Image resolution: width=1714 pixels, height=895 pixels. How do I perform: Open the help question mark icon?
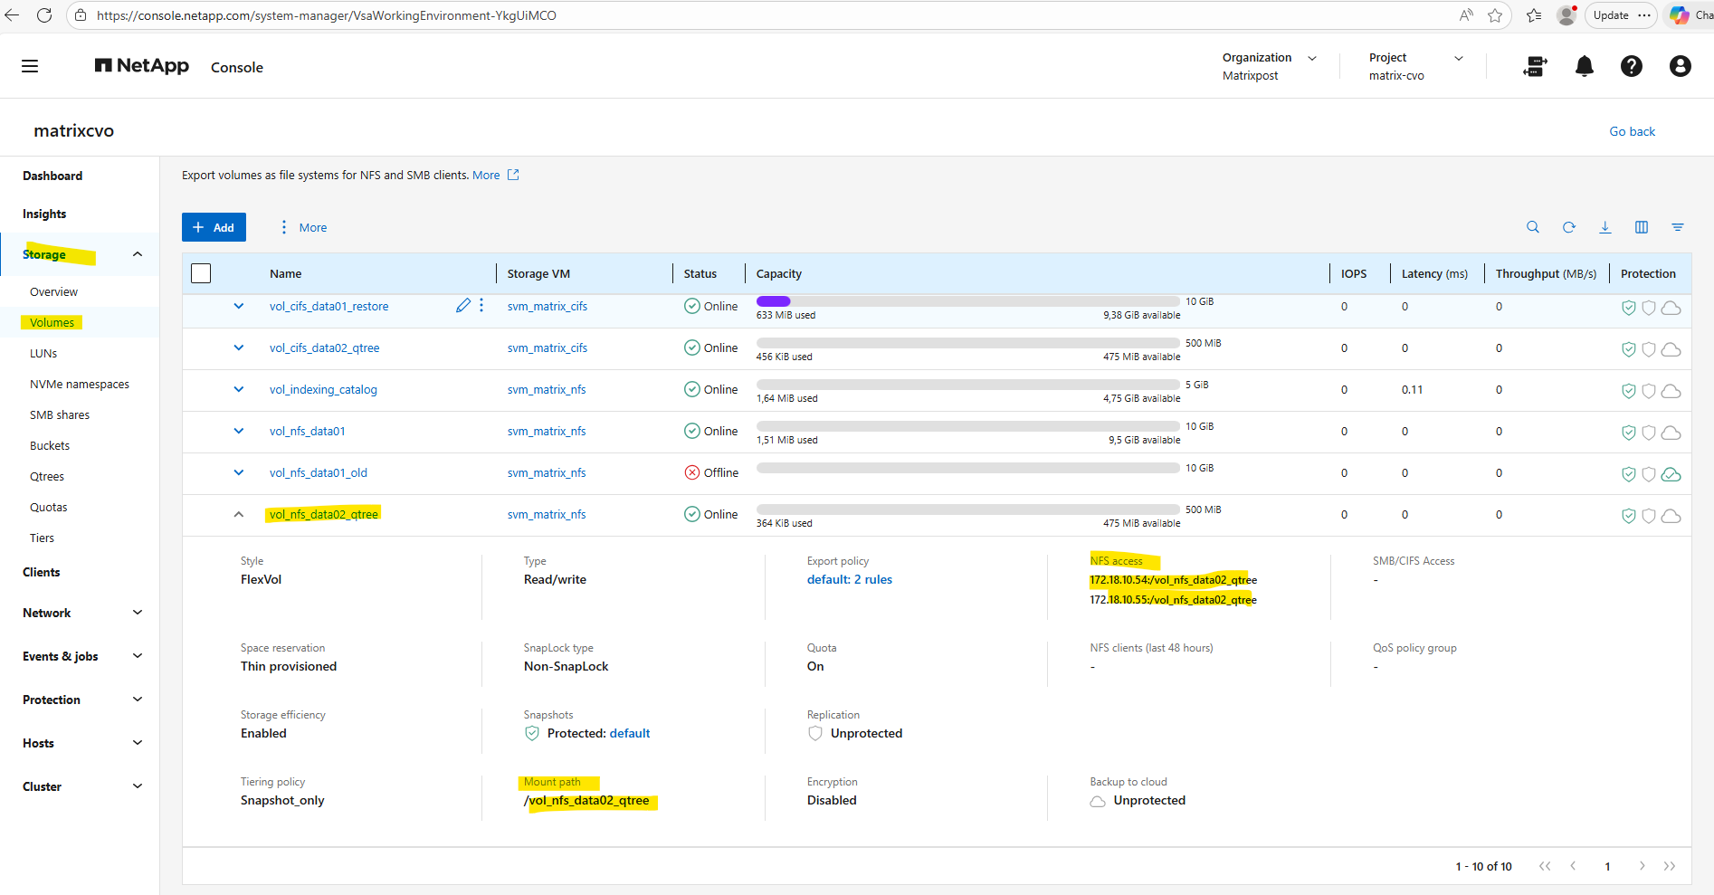point(1631,66)
